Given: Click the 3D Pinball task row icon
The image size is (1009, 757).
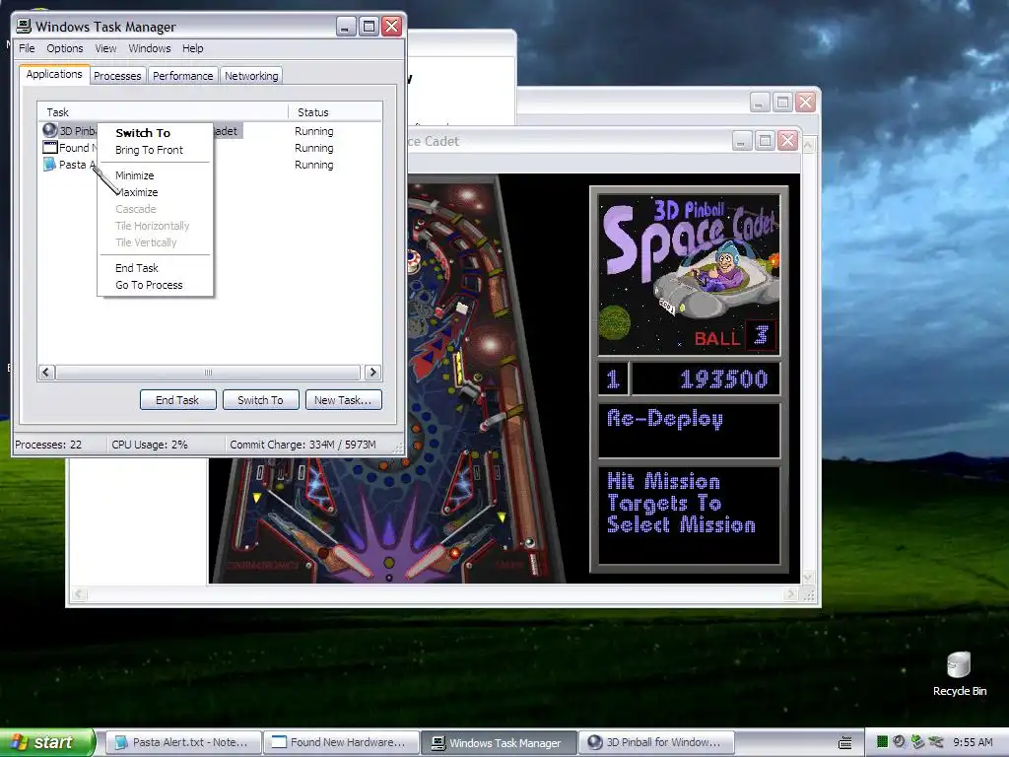Looking at the screenshot, I should [x=49, y=131].
